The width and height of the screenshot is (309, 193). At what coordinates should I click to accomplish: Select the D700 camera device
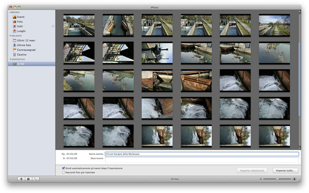(x=31, y=64)
